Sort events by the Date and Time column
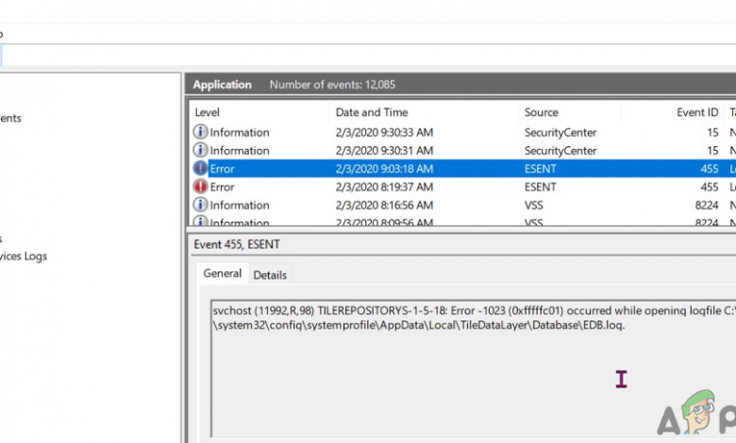Viewport: 736px width, 443px height. pyautogui.click(x=372, y=113)
